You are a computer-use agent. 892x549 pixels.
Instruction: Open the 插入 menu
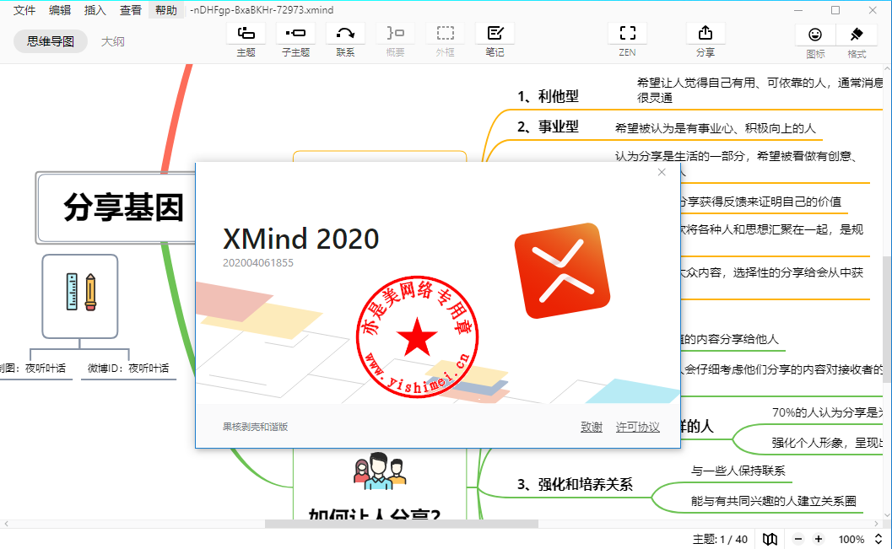[95, 10]
